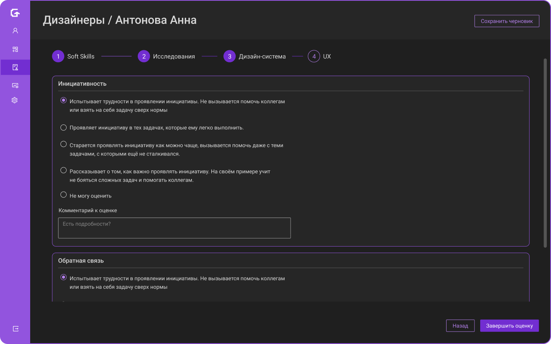The height and width of the screenshot is (344, 551).
Task: Click the 'Обратная связь' section heading
Action: coord(81,261)
